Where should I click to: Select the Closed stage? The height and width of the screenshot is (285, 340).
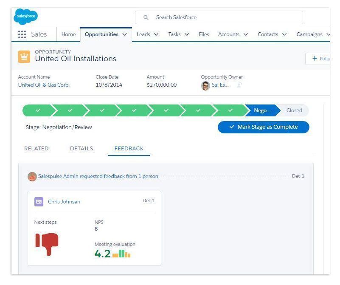tap(294, 110)
